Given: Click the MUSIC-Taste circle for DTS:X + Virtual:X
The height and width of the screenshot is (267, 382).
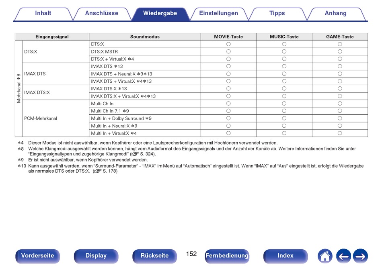Looking at the screenshot, I should click(x=284, y=59).
